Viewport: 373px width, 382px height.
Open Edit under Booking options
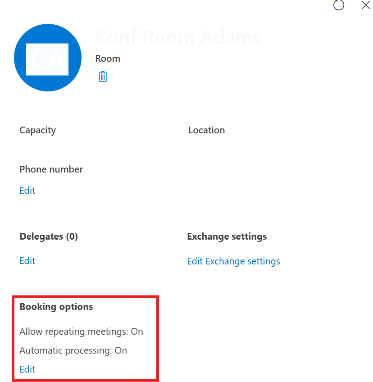click(27, 369)
